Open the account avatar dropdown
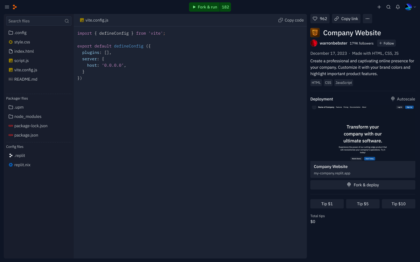This screenshot has width=420, height=262. coord(409,7)
